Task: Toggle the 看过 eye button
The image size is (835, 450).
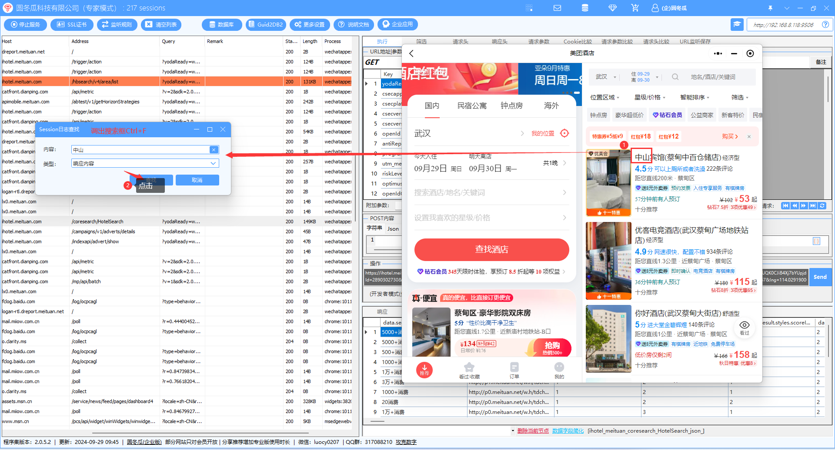Action: [744, 328]
